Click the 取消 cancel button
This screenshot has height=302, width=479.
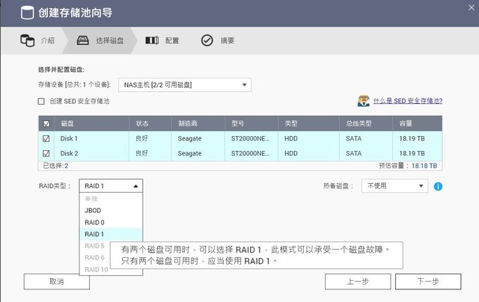tap(57, 281)
